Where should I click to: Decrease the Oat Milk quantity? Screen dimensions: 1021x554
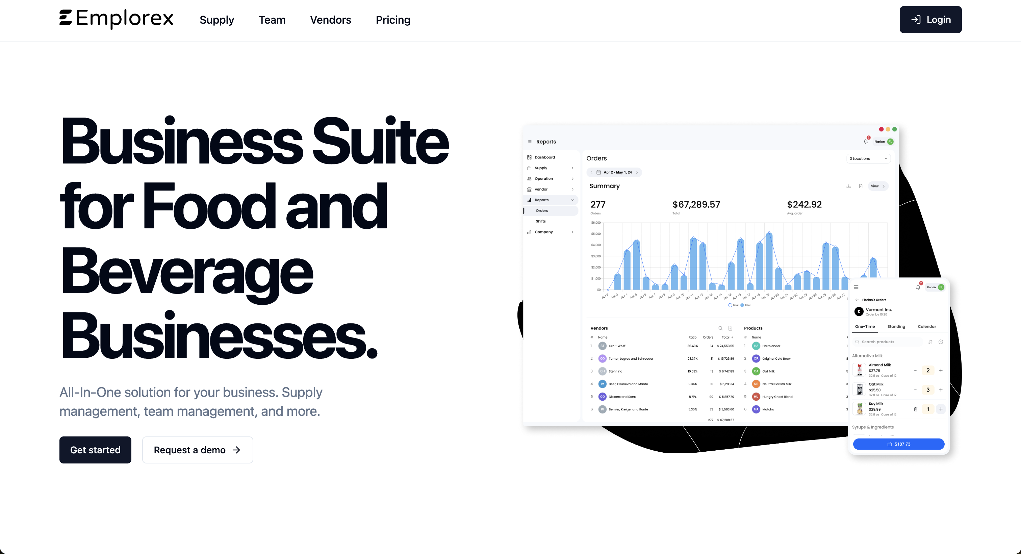[x=915, y=390]
